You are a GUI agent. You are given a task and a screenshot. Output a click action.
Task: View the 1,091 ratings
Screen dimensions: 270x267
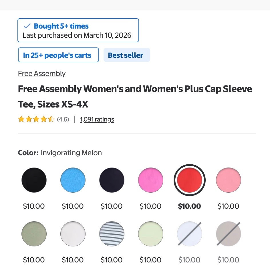tap(97, 119)
